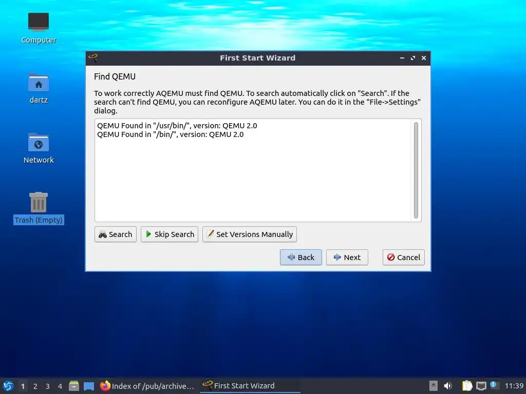This screenshot has height=394, width=526.
Task: Open the file manager from taskbar
Action: (74, 386)
